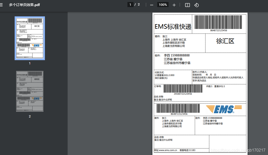The width and height of the screenshot is (268, 155).
Task: Click the 'EMS标准快递' heading
Action: [173, 27]
